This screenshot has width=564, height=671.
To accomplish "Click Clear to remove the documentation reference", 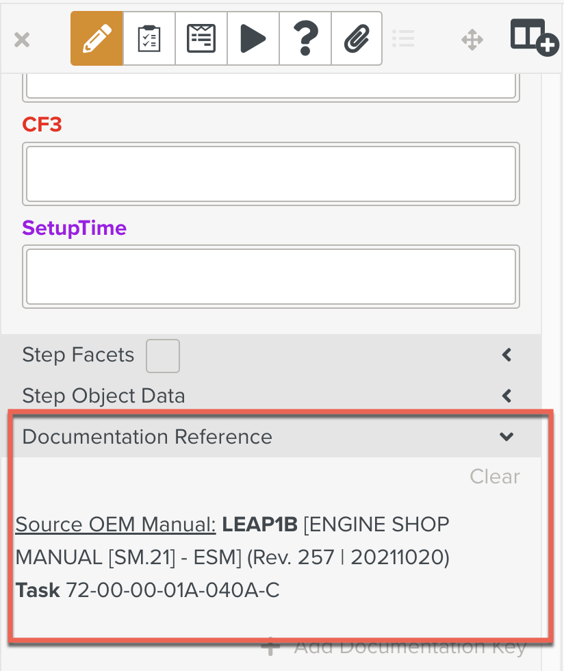I will click(494, 477).
